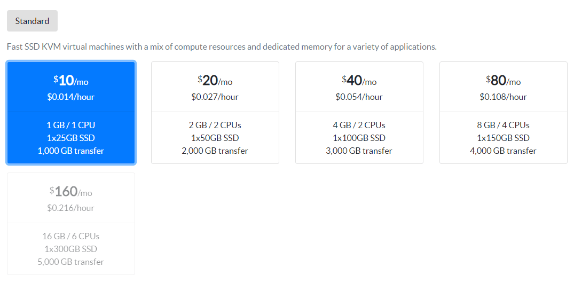Click the $0.216/hour price label

70,208
